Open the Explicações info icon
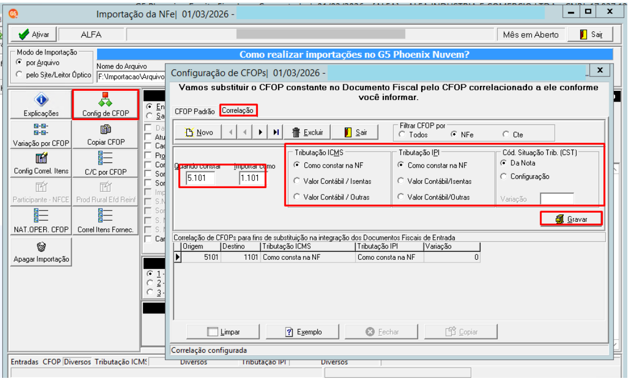The width and height of the screenshot is (630, 380). point(41,104)
